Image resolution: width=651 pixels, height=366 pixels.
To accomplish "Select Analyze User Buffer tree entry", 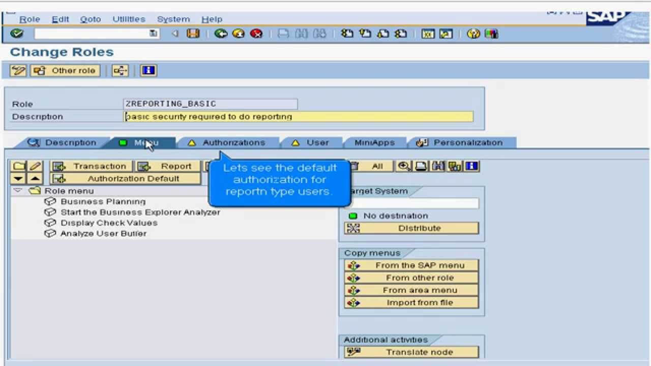I will click(x=103, y=233).
